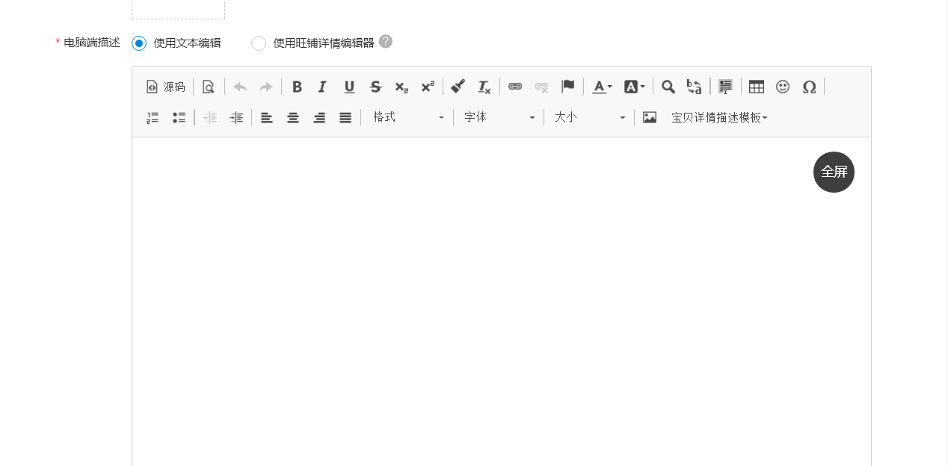948x466 pixels.
Task: Toggle underline text formatting
Action: (349, 87)
